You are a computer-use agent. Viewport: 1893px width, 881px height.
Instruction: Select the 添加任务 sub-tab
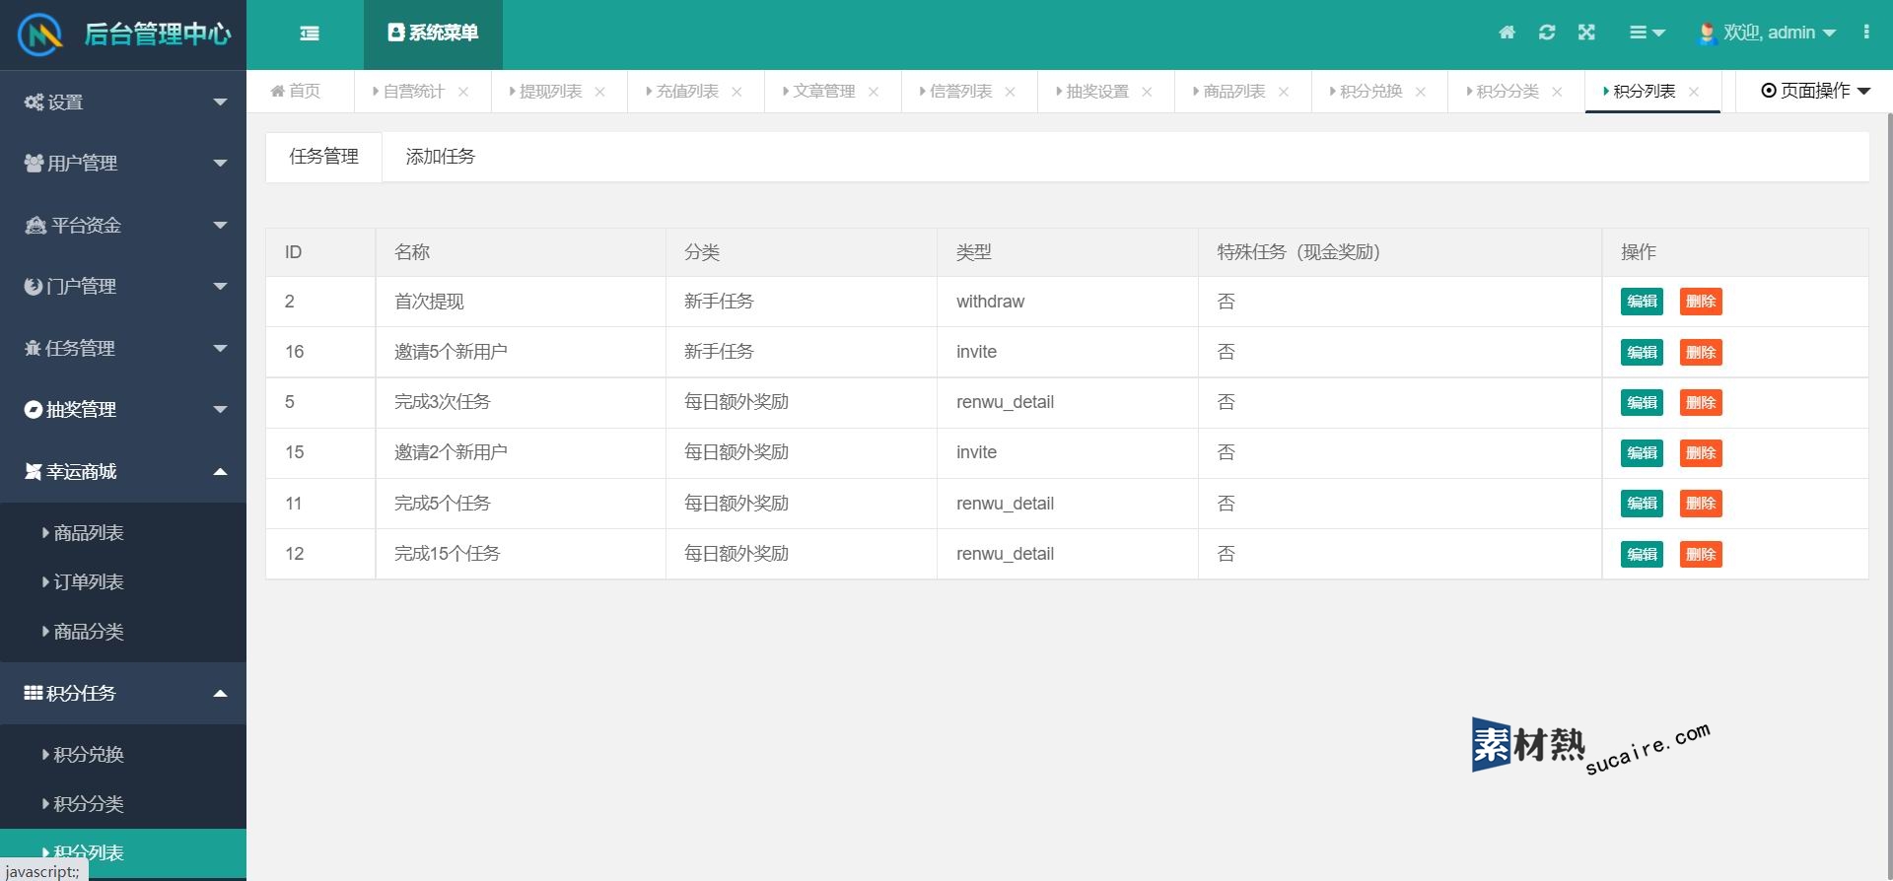(441, 157)
